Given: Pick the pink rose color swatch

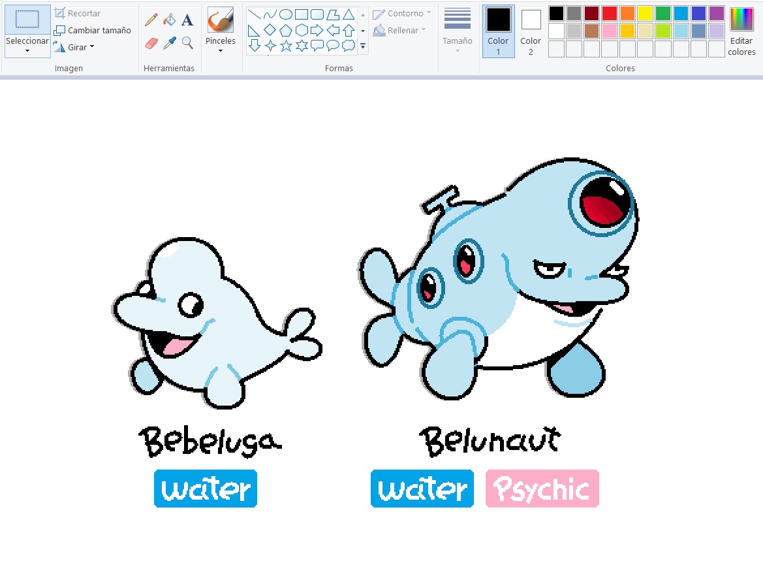Looking at the screenshot, I should point(610,31).
